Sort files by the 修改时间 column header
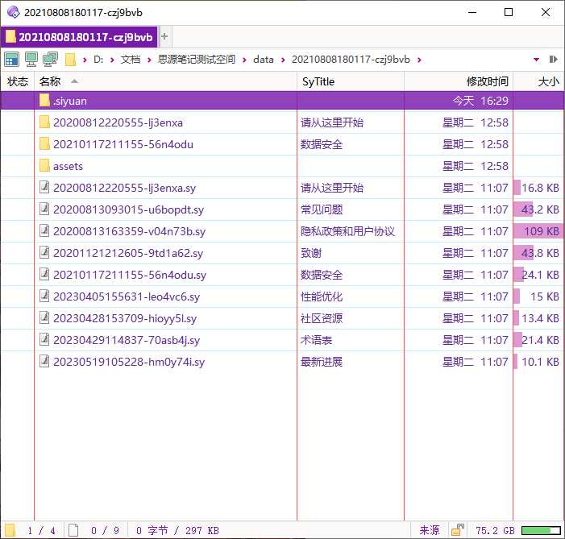Image resolution: width=565 pixels, height=539 pixels. [487, 81]
